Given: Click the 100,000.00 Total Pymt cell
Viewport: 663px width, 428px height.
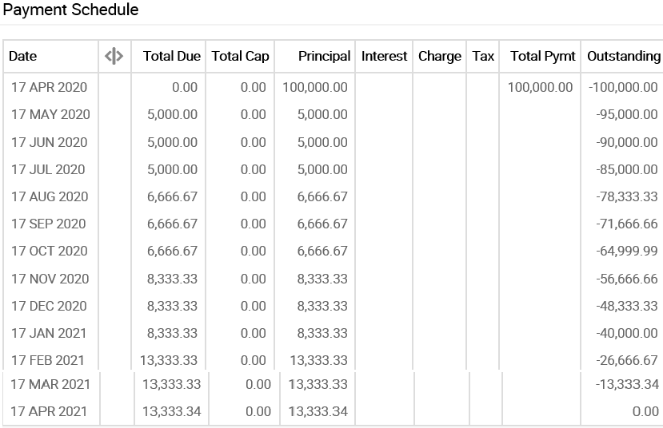Looking at the screenshot, I should (x=540, y=87).
